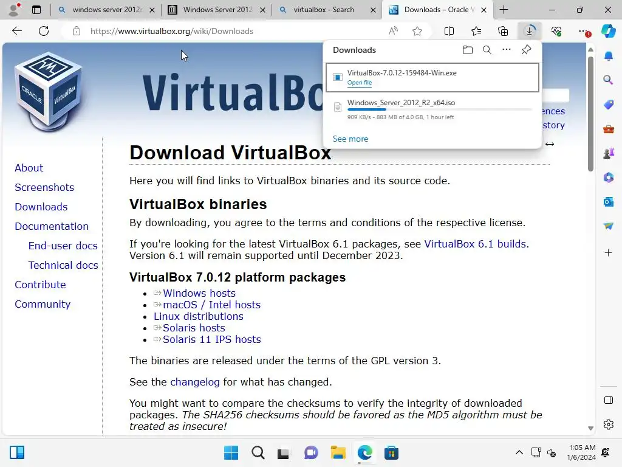
Task: Open the Community link
Action: coord(43,304)
